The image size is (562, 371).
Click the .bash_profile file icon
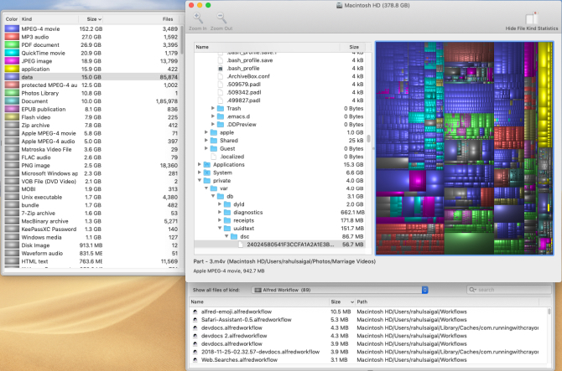[x=220, y=68]
